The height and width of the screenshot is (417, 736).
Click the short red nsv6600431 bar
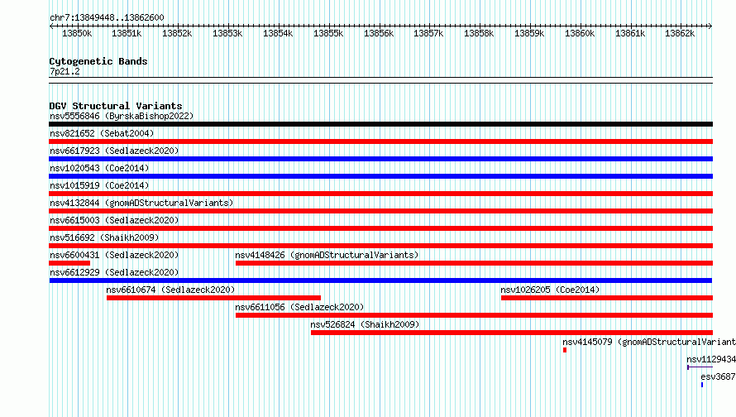tap(69, 263)
